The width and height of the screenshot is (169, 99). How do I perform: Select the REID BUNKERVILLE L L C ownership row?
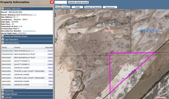tap(27, 51)
